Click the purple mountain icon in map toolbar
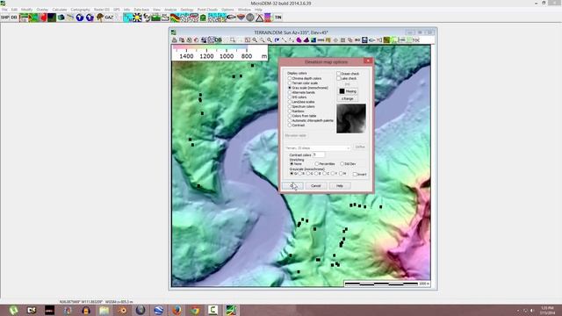 (306, 40)
